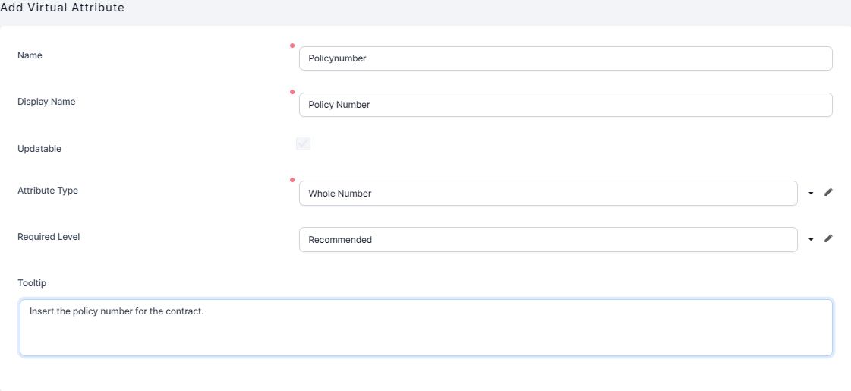Click the Attribute Type label
Image resolution: width=851 pixels, height=391 pixels.
point(48,191)
